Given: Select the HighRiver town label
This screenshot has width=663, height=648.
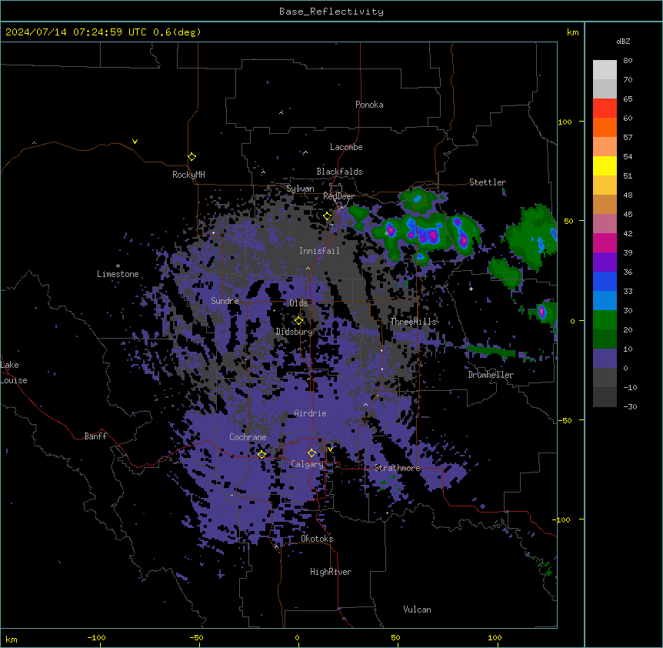Looking at the screenshot, I should click(331, 572).
